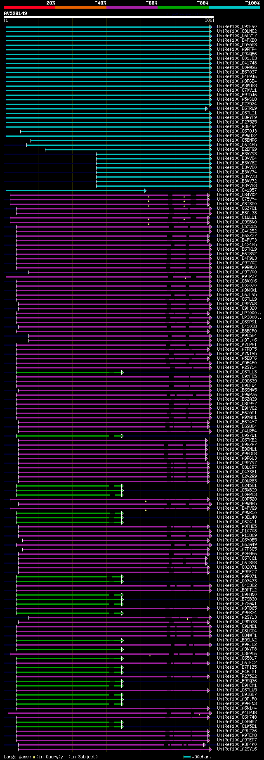264x760 pixels.
Task: Select the UniRef100_Q7XV11 label
Action: tap(237, 90)
